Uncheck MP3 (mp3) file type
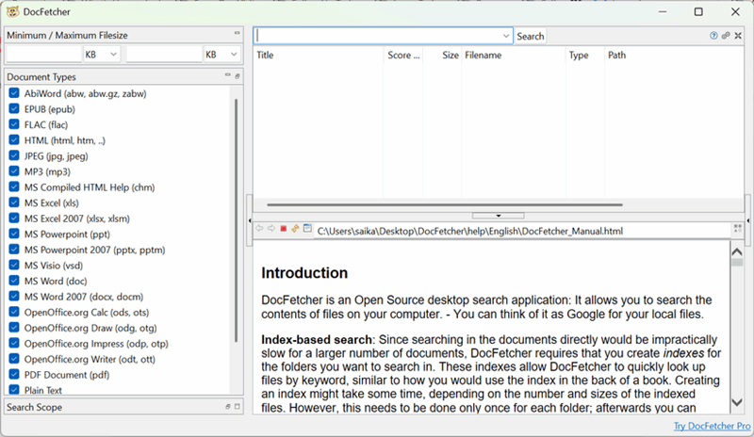This screenshot has width=754, height=437. point(14,171)
